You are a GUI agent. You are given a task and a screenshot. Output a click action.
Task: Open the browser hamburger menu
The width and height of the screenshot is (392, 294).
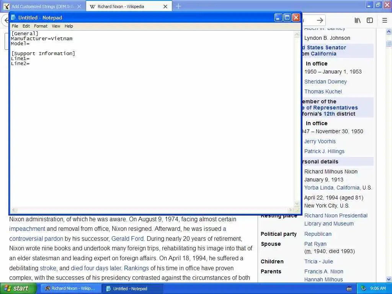pyautogui.click(x=384, y=21)
